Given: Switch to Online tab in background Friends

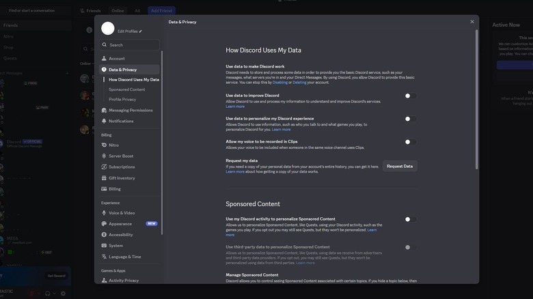Looking at the screenshot, I should (118, 10).
